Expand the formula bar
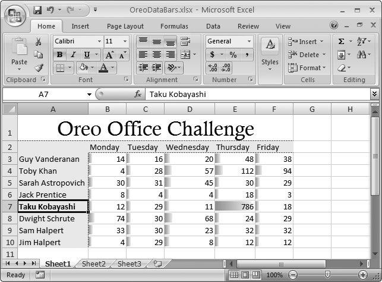The height and width of the screenshot is (282, 382). (x=374, y=93)
